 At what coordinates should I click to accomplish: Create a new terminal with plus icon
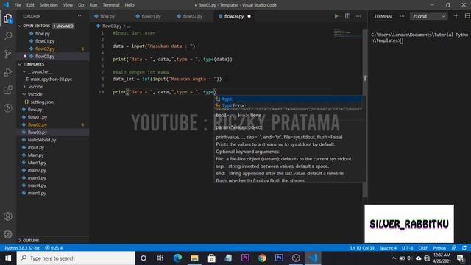click(456, 16)
